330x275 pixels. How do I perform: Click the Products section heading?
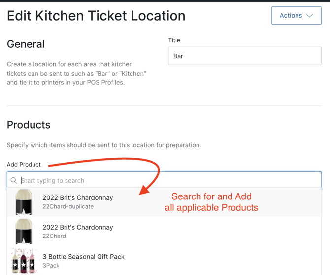pos(29,125)
